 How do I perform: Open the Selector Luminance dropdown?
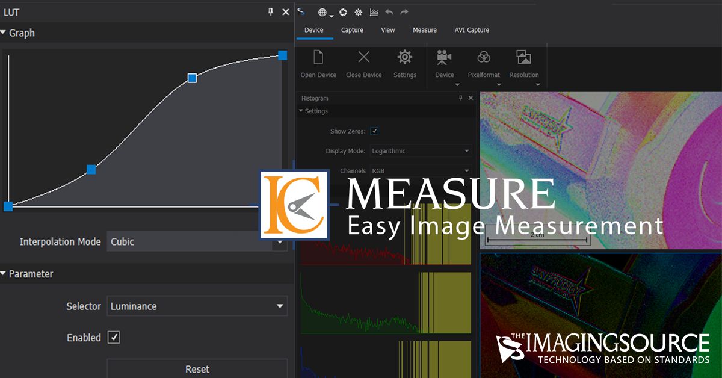tap(197, 306)
